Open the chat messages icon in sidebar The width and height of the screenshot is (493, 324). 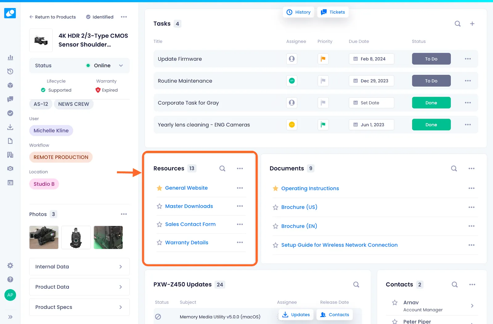click(10, 99)
